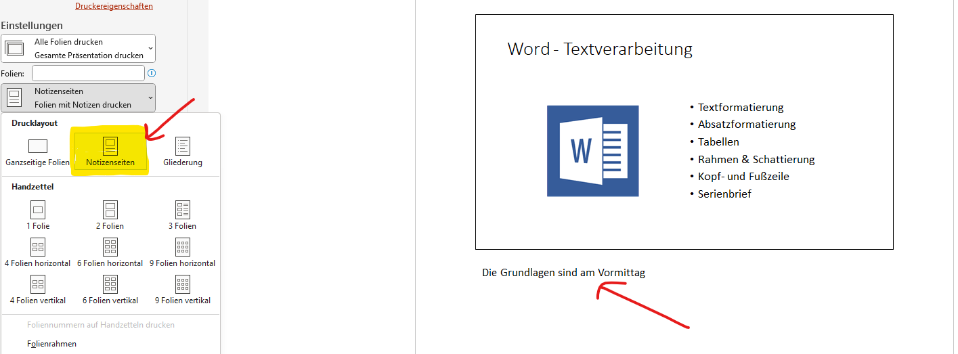958x354 pixels.
Task: Open the Alle Folien drucken dropdown
Action: click(79, 49)
